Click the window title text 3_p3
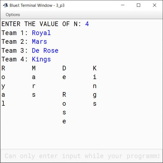The height and width of the screenshot is (163, 163). point(60,5)
